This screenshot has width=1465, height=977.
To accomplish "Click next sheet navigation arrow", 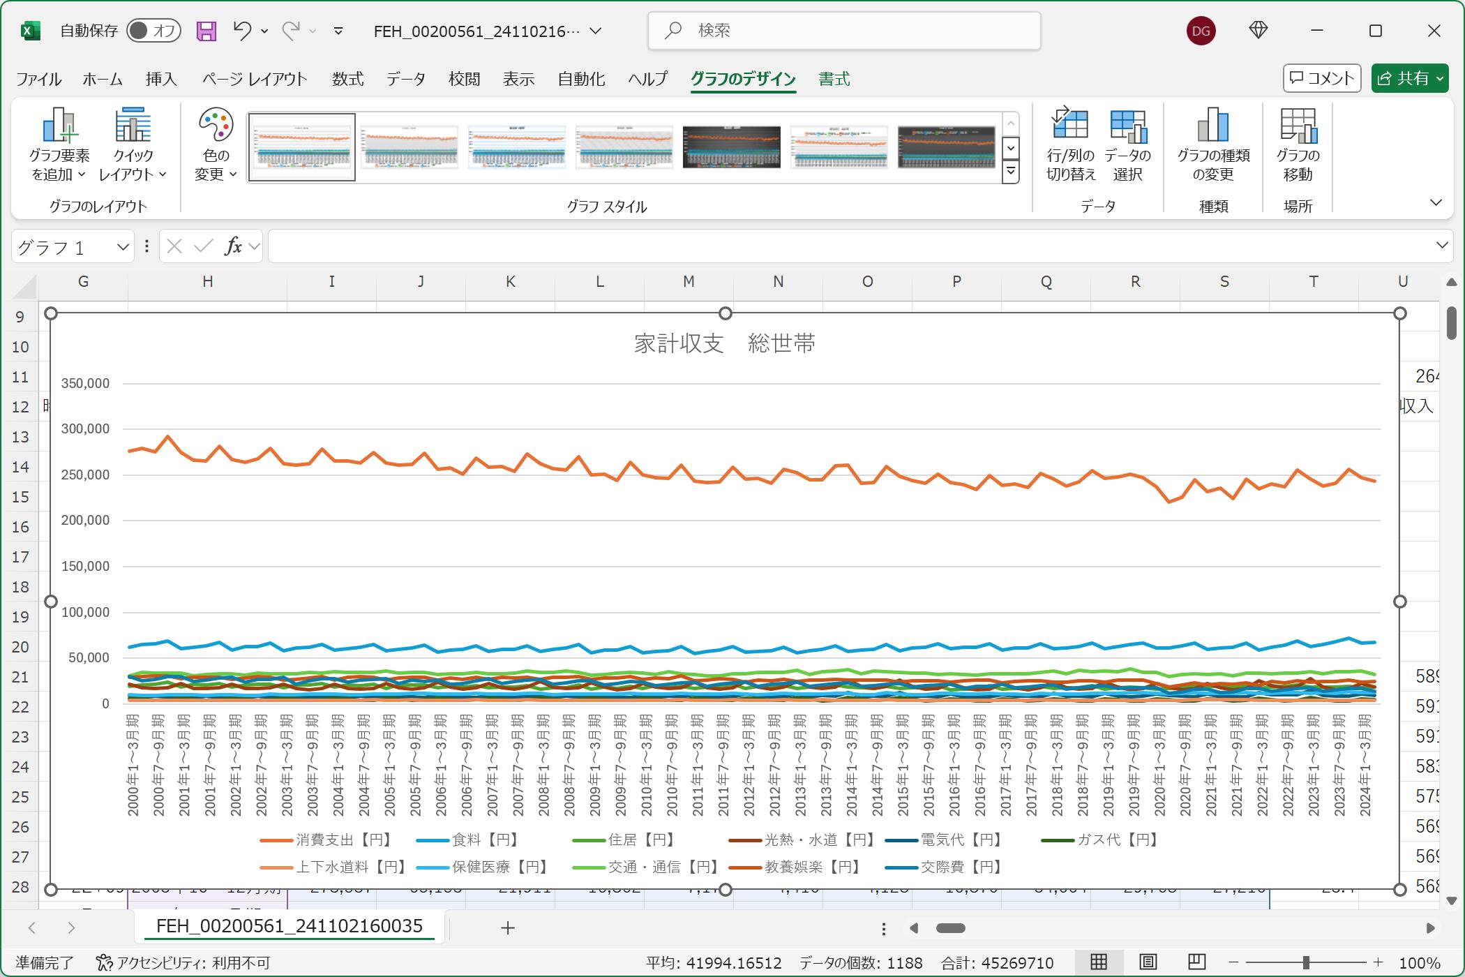I will [71, 928].
